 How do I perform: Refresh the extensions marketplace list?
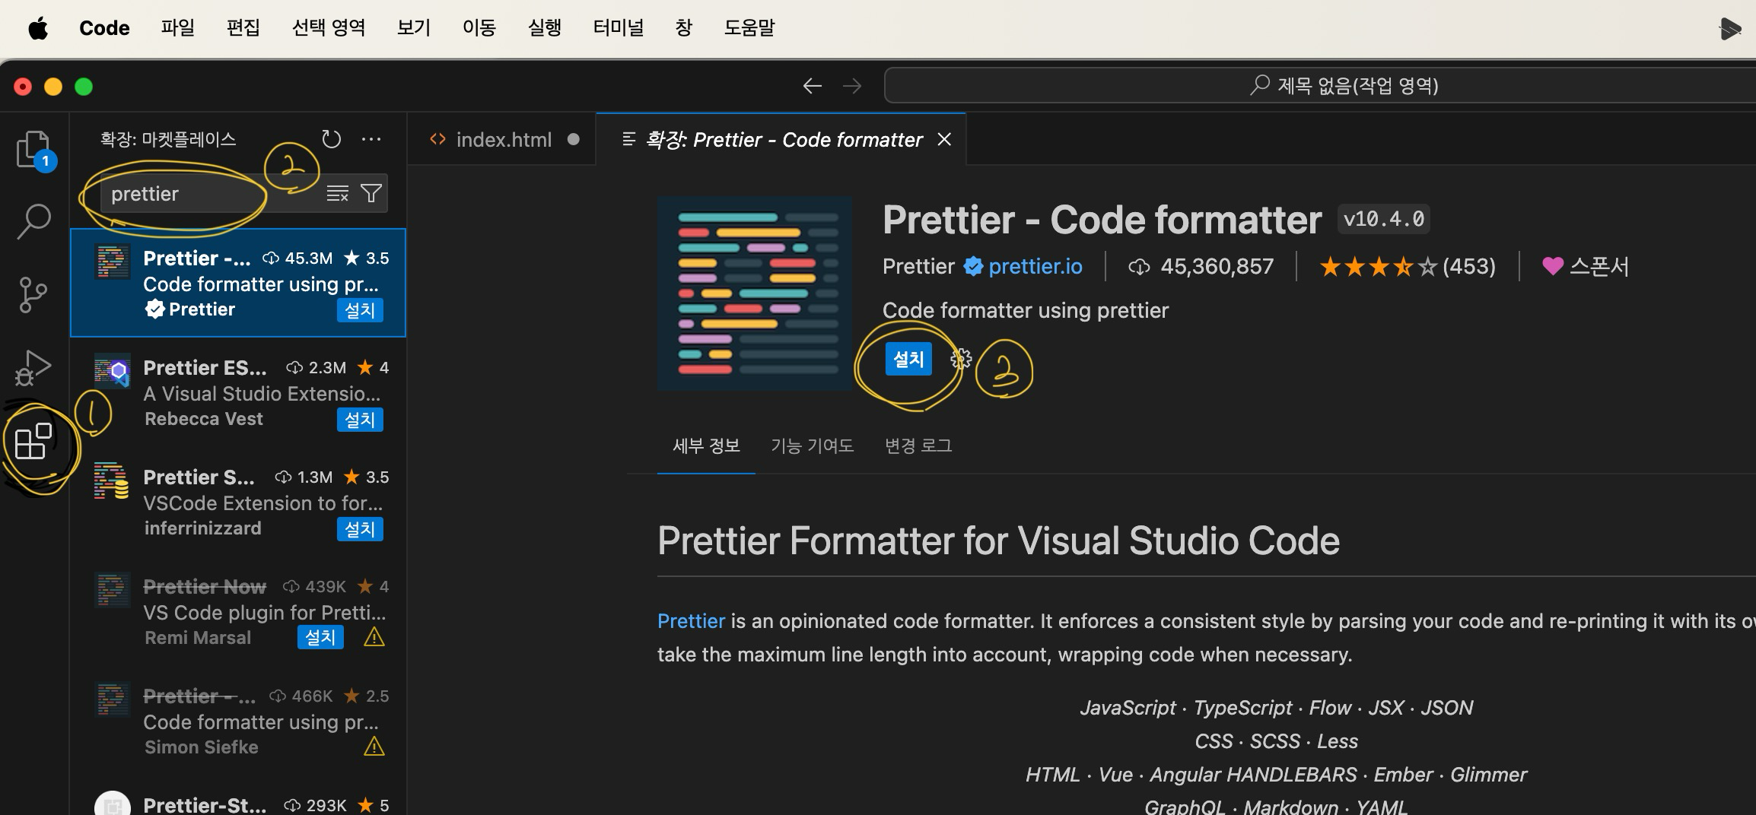[331, 139]
